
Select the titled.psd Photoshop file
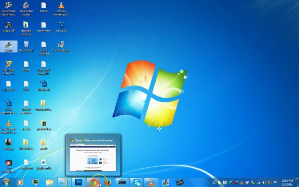(x=44, y=86)
